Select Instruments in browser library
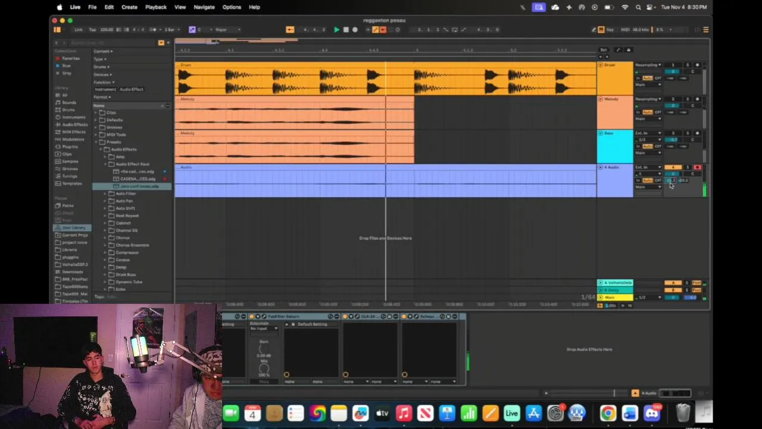762x429 pixels. [74, 117]
